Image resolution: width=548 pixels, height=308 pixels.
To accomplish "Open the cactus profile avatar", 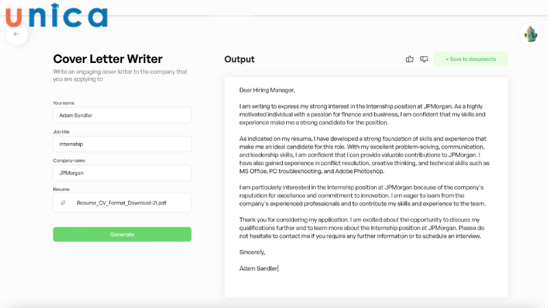I will tap(530, 34).
